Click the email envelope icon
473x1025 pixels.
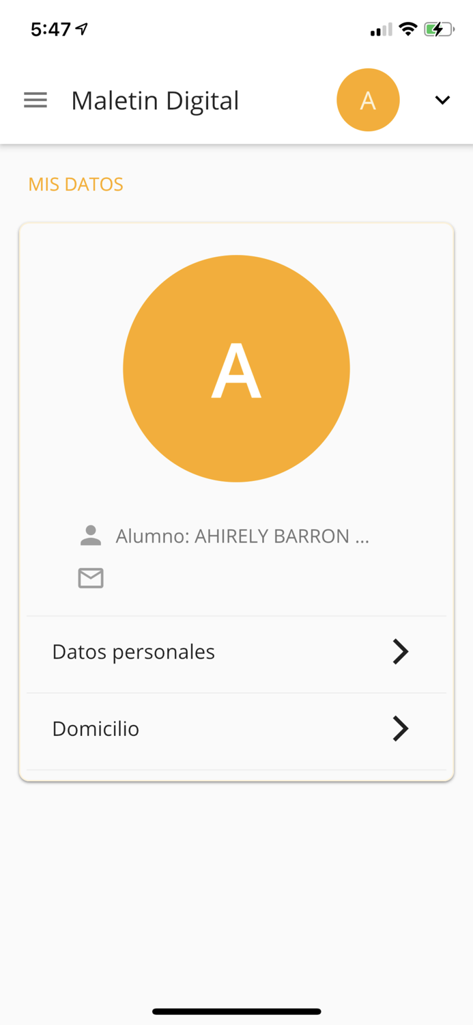click(x=91, y=578)
